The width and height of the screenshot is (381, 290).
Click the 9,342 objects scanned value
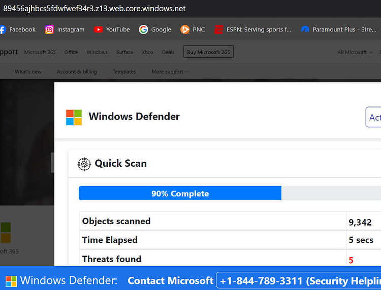click(360, 223)
